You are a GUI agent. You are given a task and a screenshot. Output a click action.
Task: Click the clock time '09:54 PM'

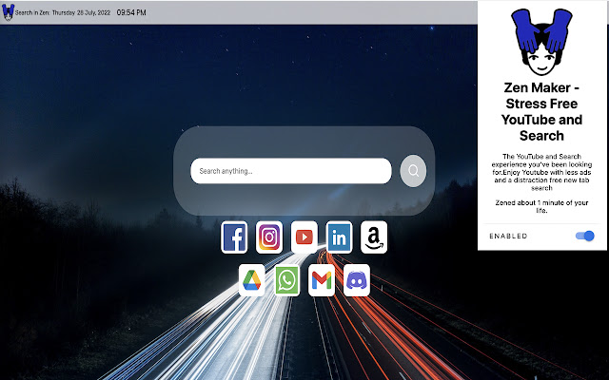pos(131,12)
